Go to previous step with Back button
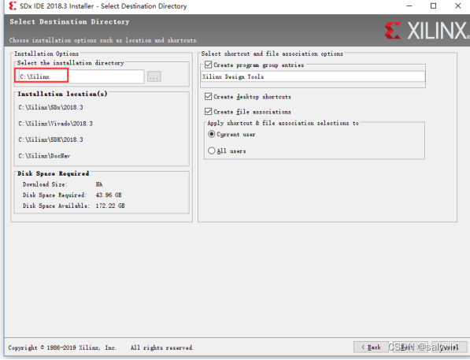Viewport: 470px width, 360px height. [371, 347]
